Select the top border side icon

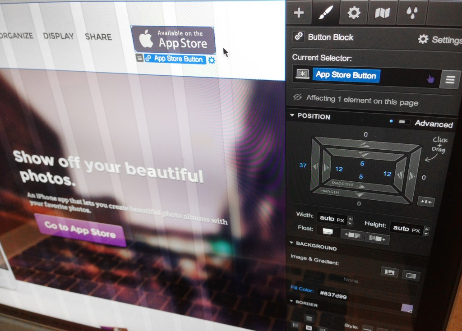309,318
